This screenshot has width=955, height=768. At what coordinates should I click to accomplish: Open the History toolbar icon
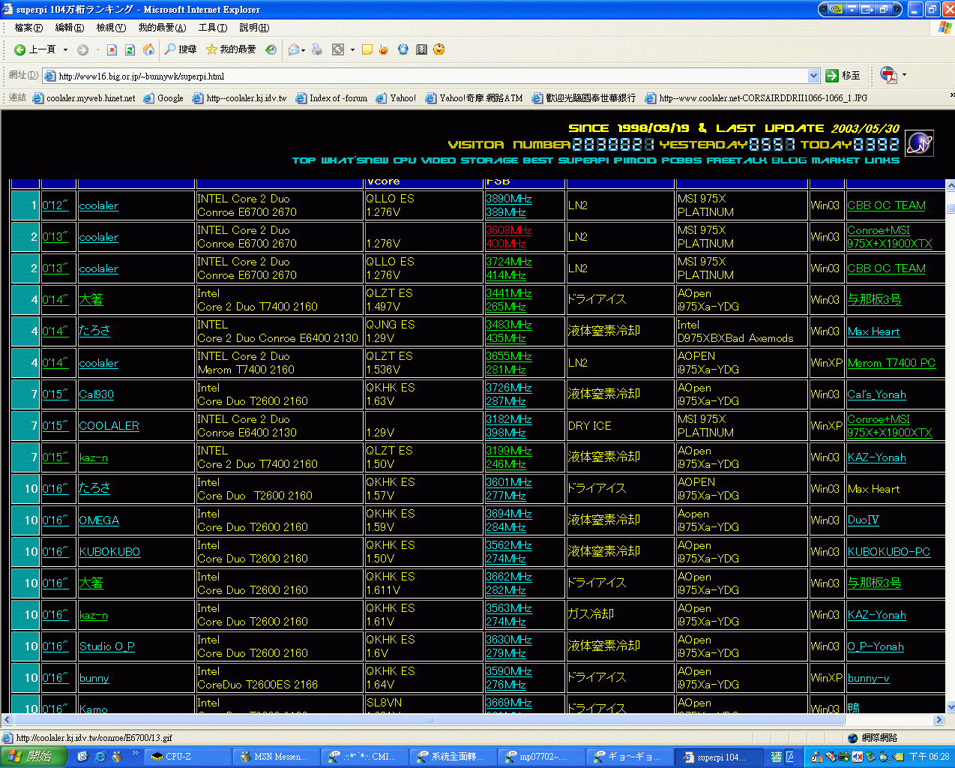[271, 49]
